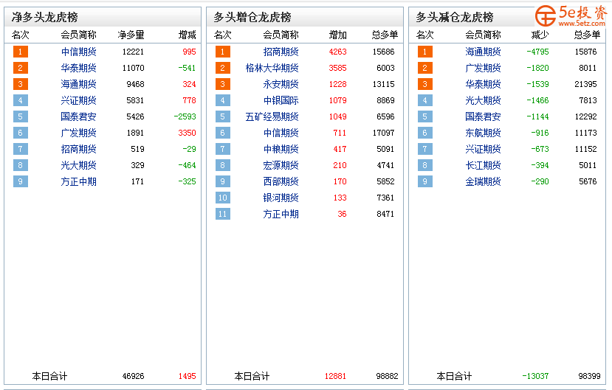The width and height of the screenshot is (612, 390).
Task: Click the 5e投资 logo
Action: tap(570, 15)
